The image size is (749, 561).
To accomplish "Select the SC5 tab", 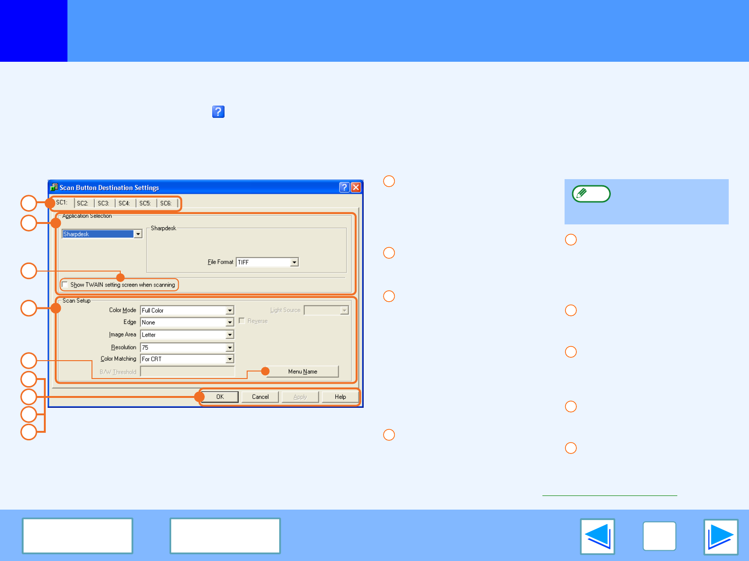I will click(x=145, y=203).
